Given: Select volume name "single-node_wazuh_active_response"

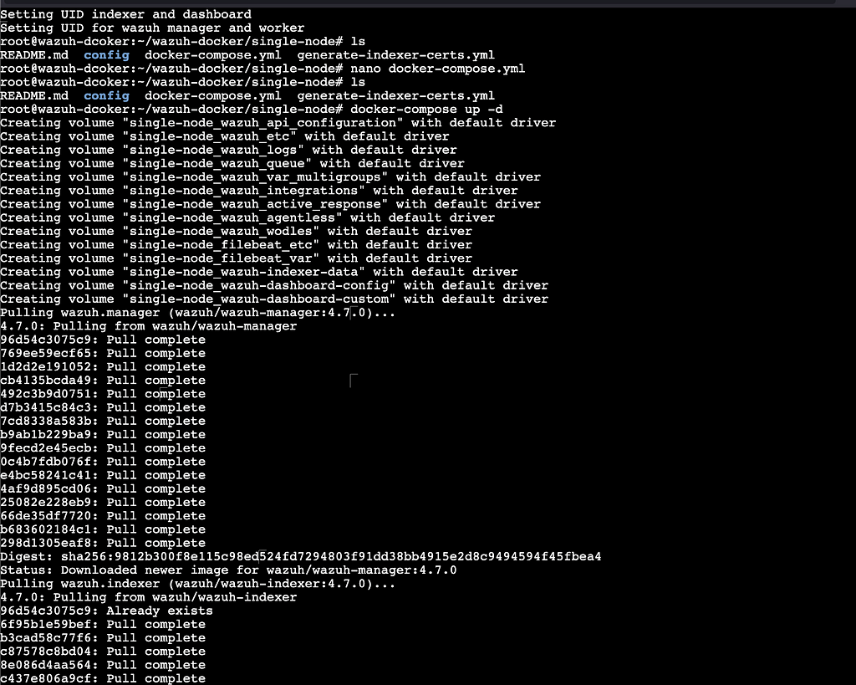Looking at the screenshot, I should tap(256, 204).
